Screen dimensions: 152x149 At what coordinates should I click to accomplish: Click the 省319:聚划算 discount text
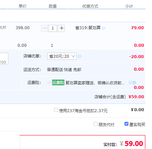coord(88,28)
